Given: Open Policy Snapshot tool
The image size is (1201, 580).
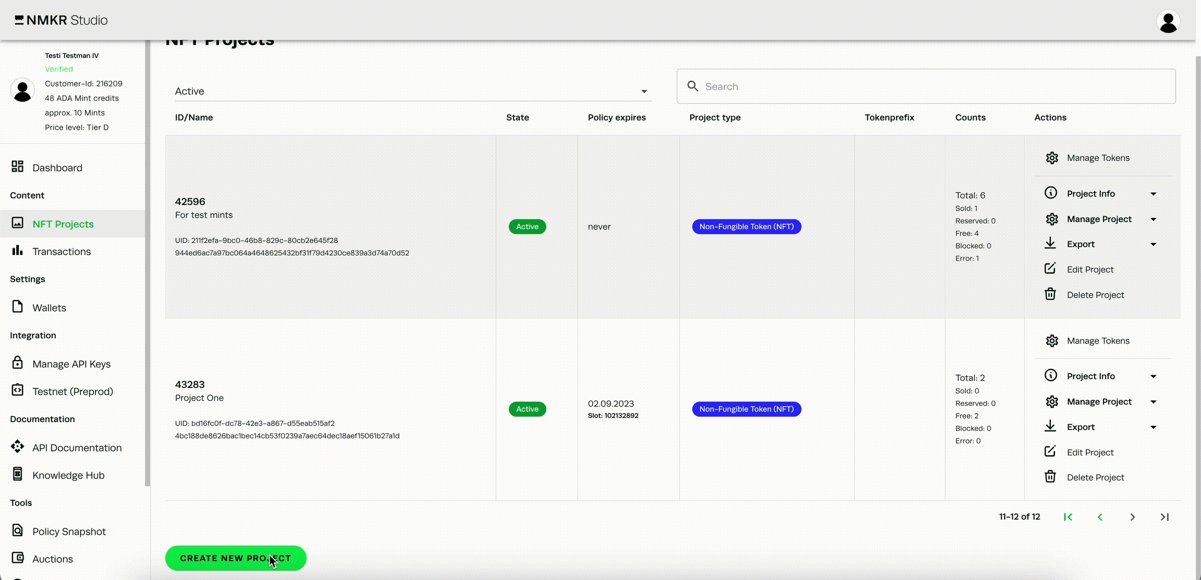Looking at the screenshot, I should 68,532.
